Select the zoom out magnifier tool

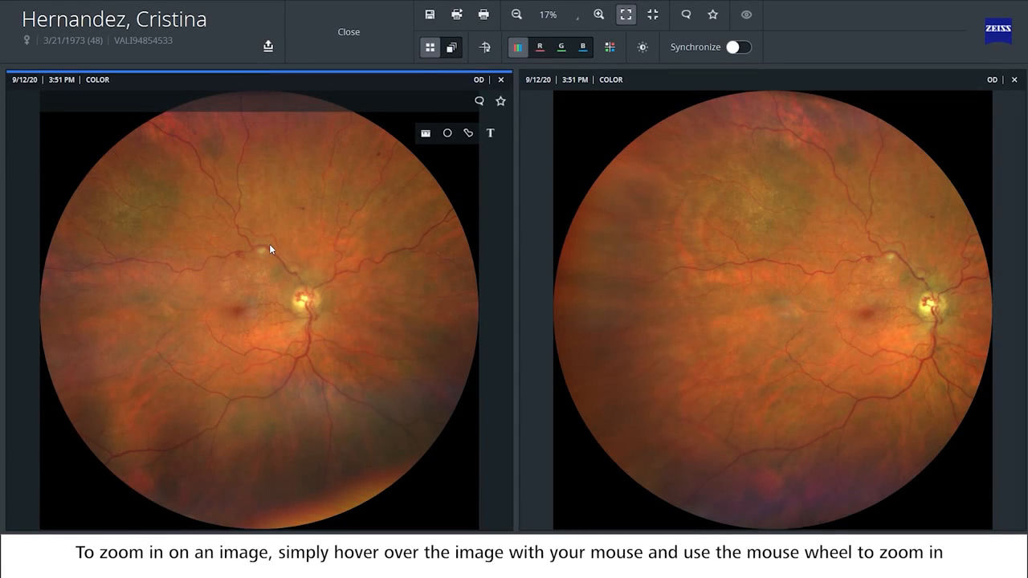click(x=516, y=14)
